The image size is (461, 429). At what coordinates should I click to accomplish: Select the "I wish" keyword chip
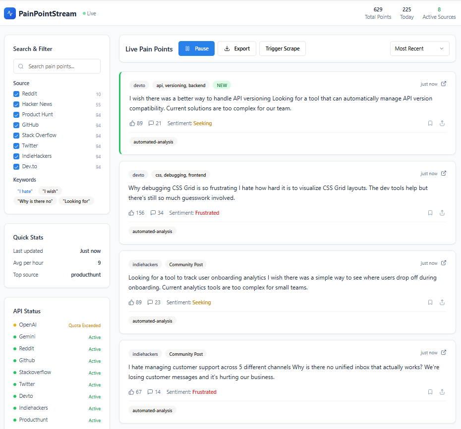tap(50, 191)
